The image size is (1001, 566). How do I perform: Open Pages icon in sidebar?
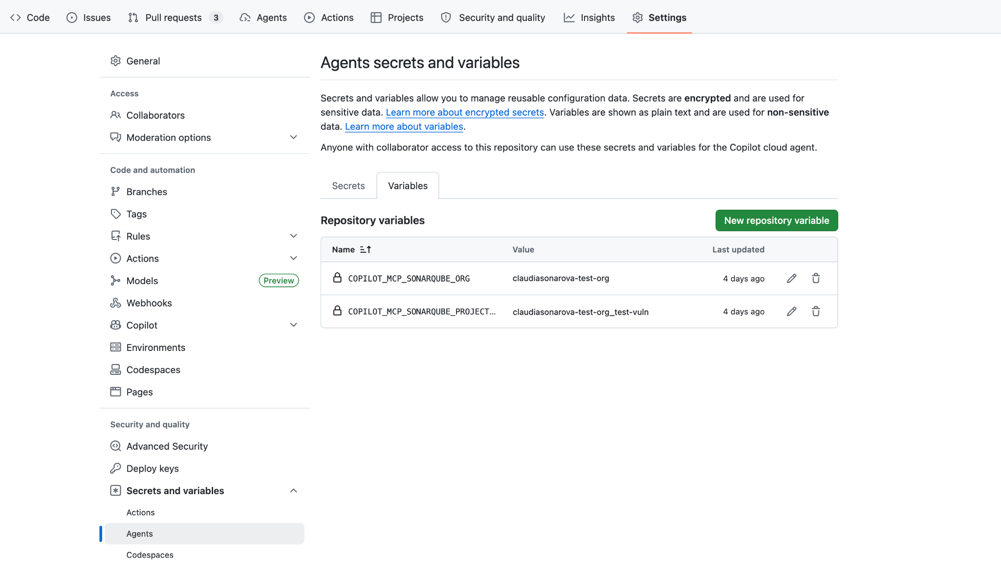pyautogui.click(x=115, y=392)
